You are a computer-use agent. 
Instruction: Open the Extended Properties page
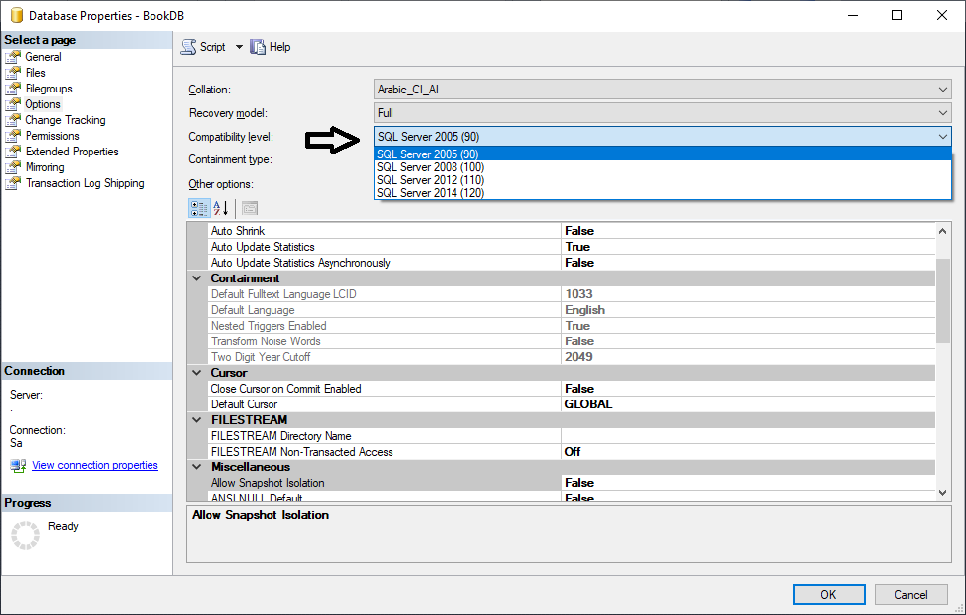[x=72, y=152]
